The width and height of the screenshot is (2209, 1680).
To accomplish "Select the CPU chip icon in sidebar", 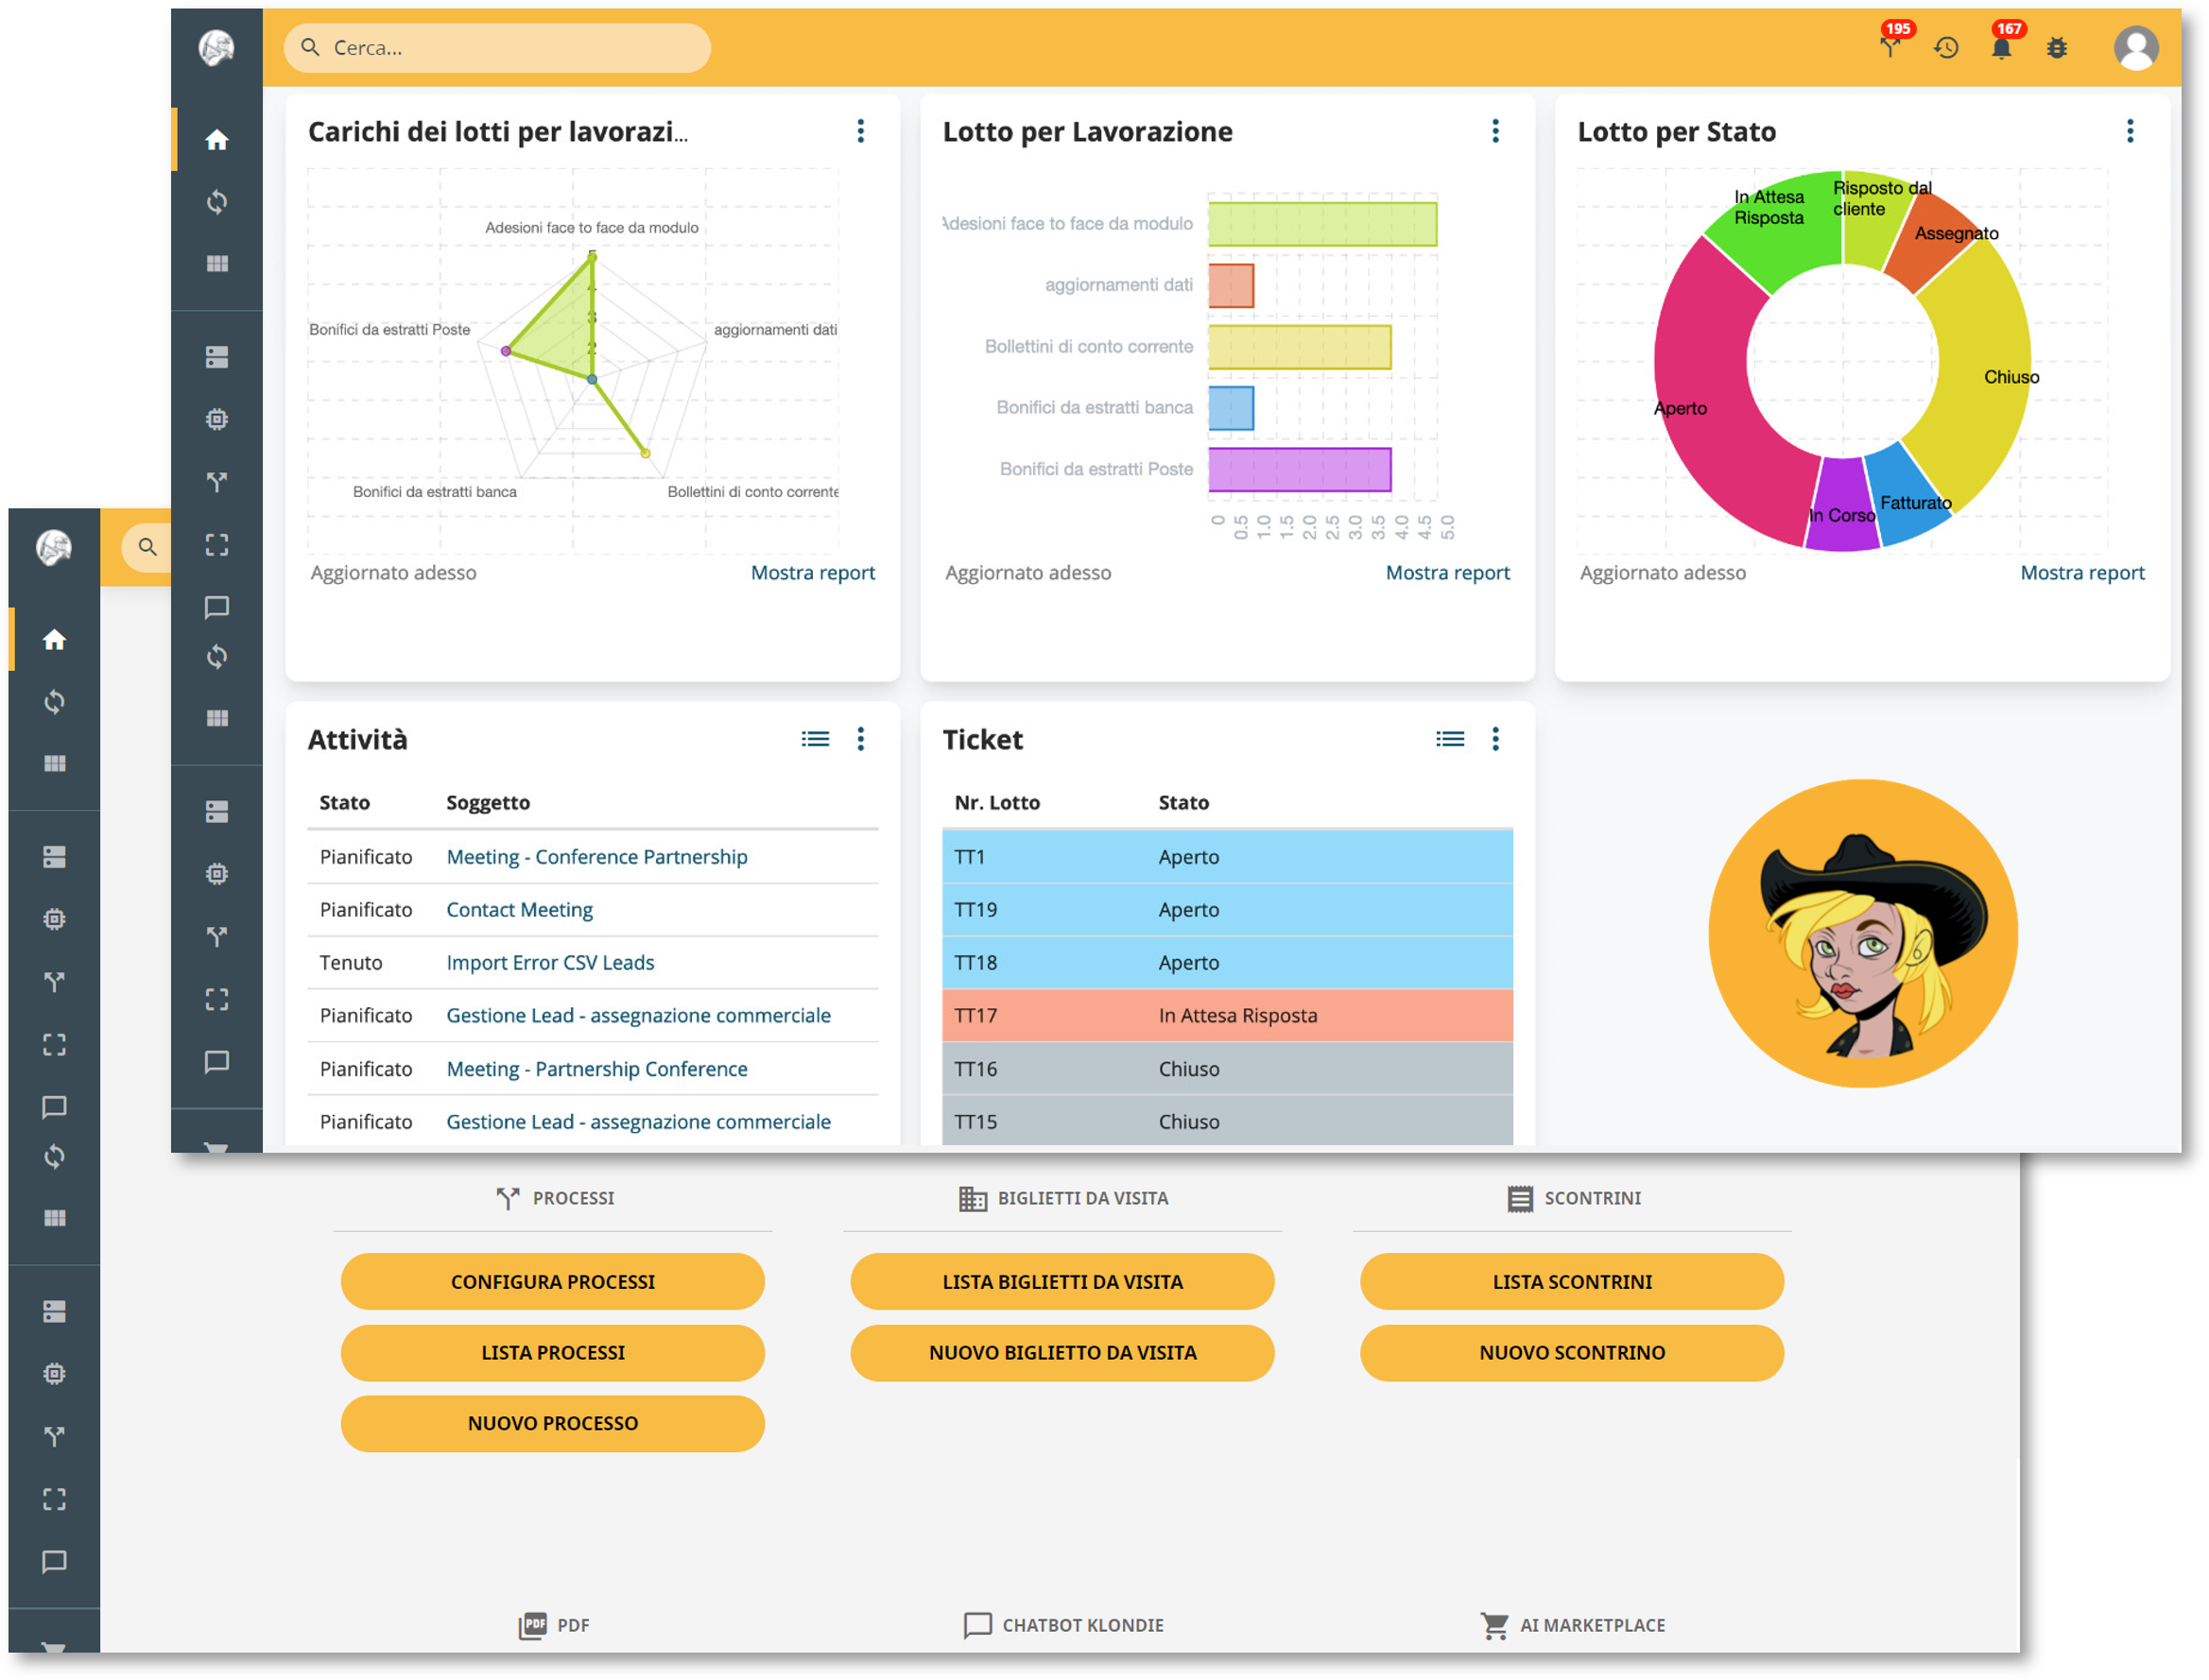I will coord(217,420).
